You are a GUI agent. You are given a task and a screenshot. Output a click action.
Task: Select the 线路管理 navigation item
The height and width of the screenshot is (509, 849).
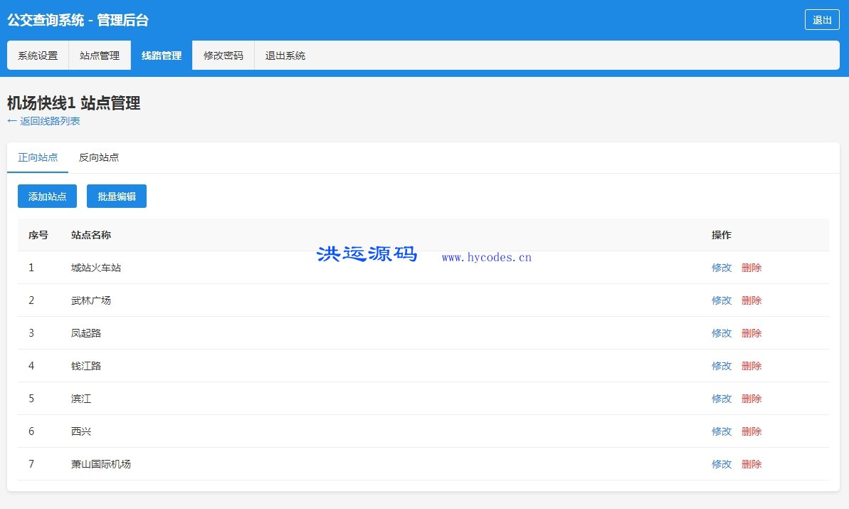click(x=161, y=55)
